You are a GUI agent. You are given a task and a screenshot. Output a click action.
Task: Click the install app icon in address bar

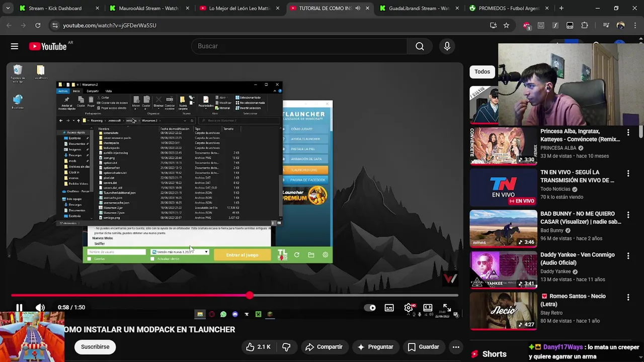point(493,25)
